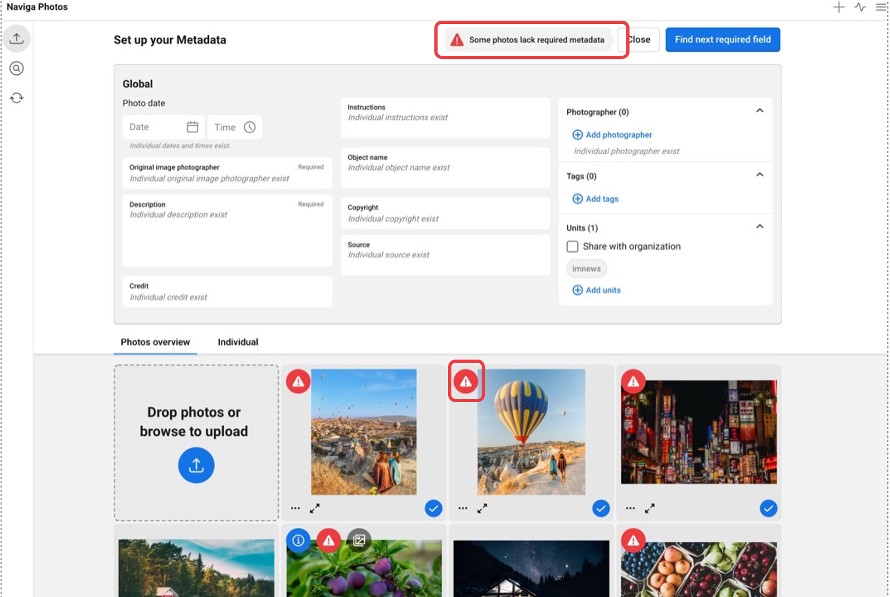Enable Share with organization checkbox

tap(572, 246)
